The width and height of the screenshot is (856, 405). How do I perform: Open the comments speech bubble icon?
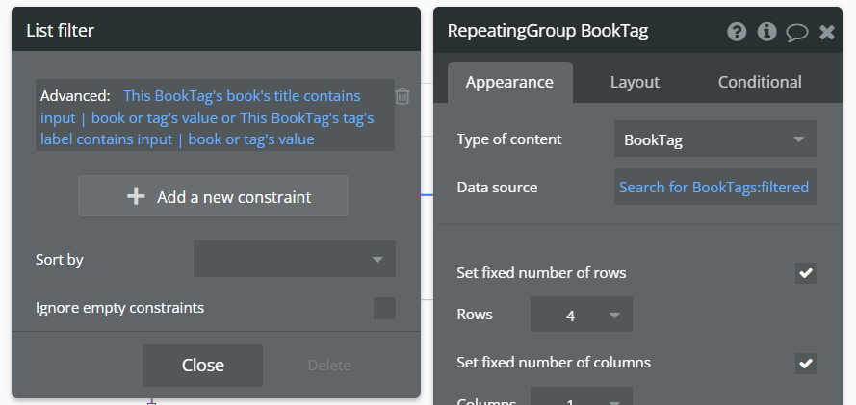tap(796, 32)
